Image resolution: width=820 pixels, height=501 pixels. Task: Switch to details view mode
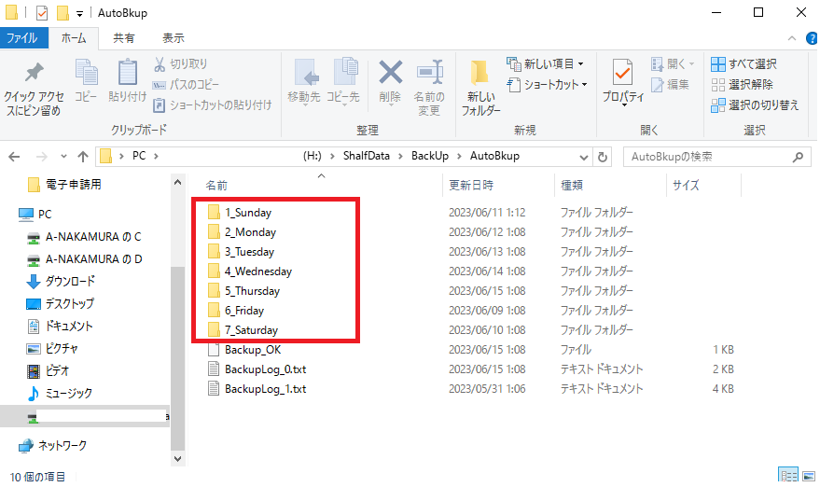click(786, 477)
